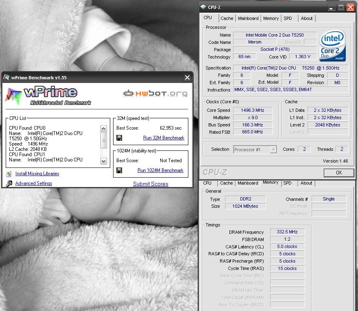Viewport: 358px width, 311px height.
Task: Click CPU List scrollbar up arrow
Action: coord(103,129)
